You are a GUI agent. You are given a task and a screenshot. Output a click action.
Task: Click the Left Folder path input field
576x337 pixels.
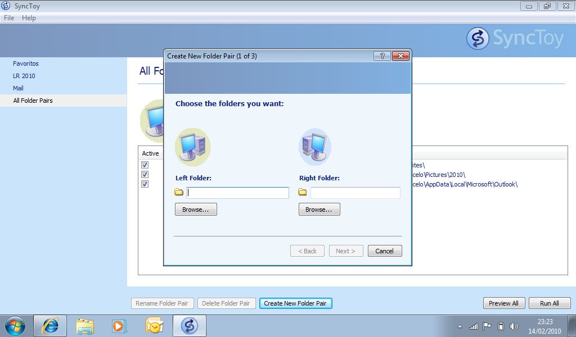(x=237, y=193)
